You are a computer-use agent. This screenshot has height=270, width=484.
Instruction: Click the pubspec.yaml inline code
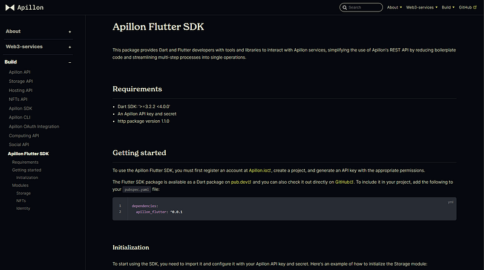tap(137, 190)
